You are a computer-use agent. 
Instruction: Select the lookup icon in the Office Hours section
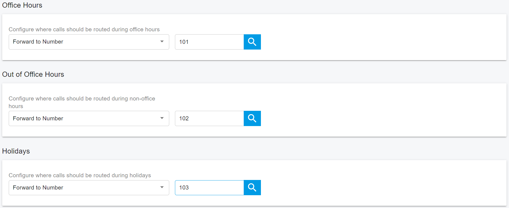[x=252, y=42]
